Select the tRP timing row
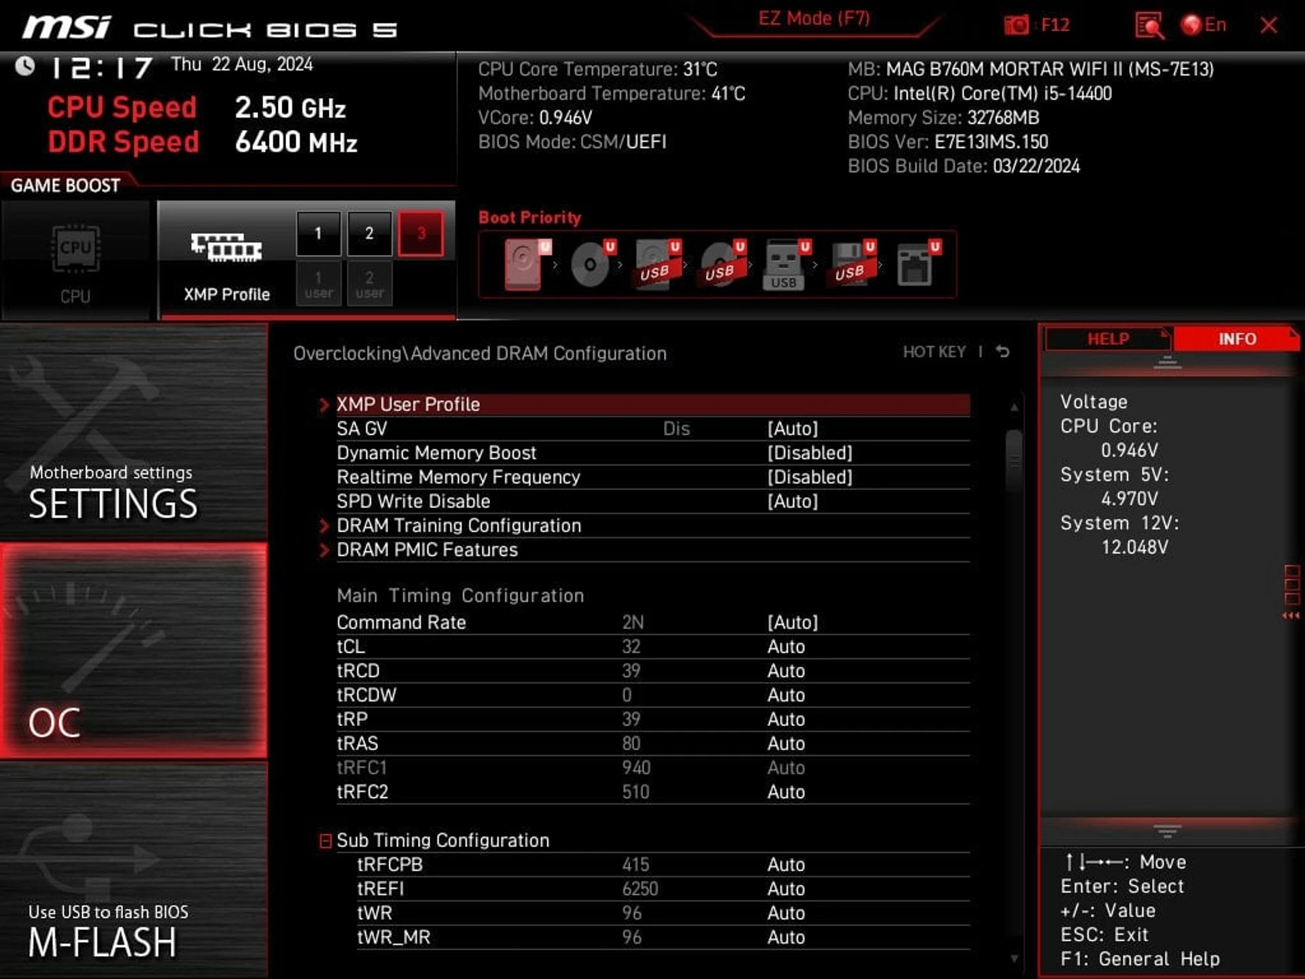This screenshot has height=979, width=1305. point(652,719)
